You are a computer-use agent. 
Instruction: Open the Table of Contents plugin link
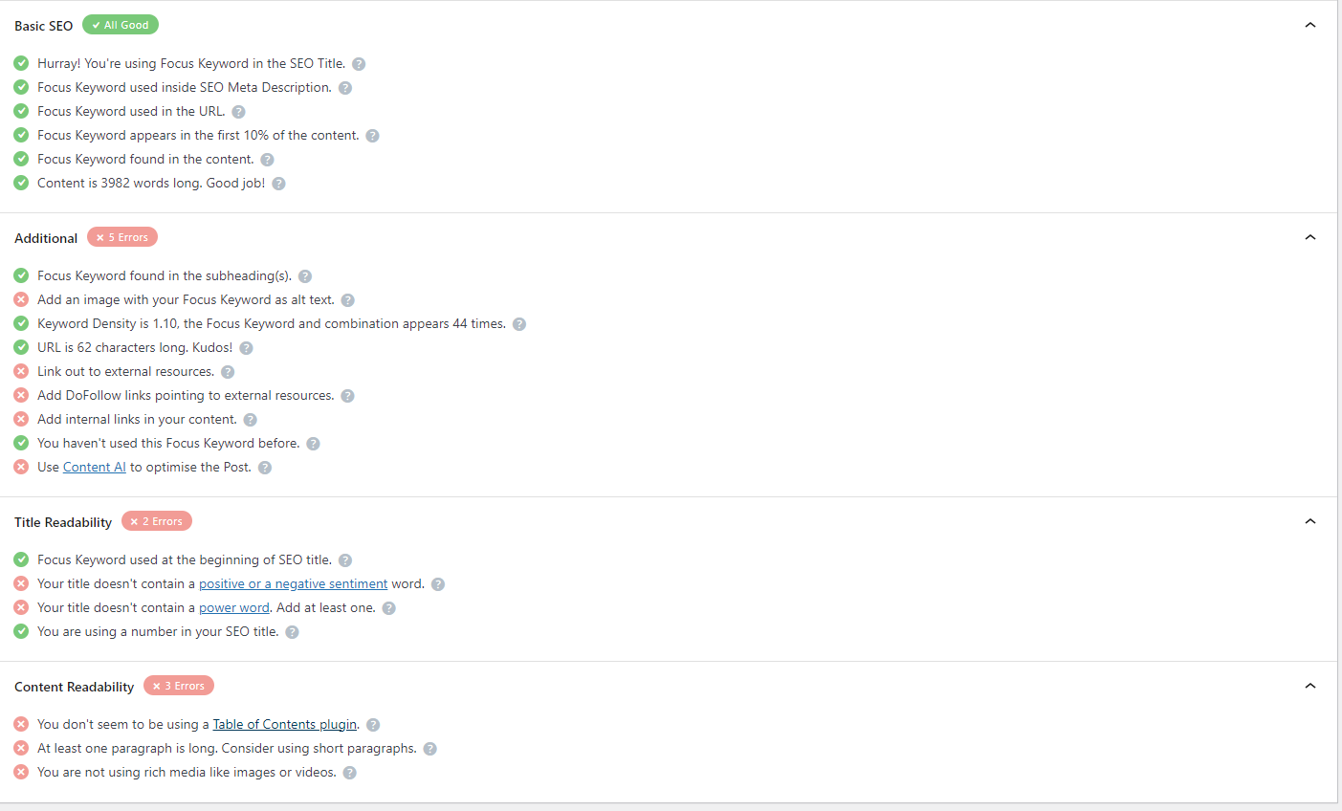[x=285, y=725]
